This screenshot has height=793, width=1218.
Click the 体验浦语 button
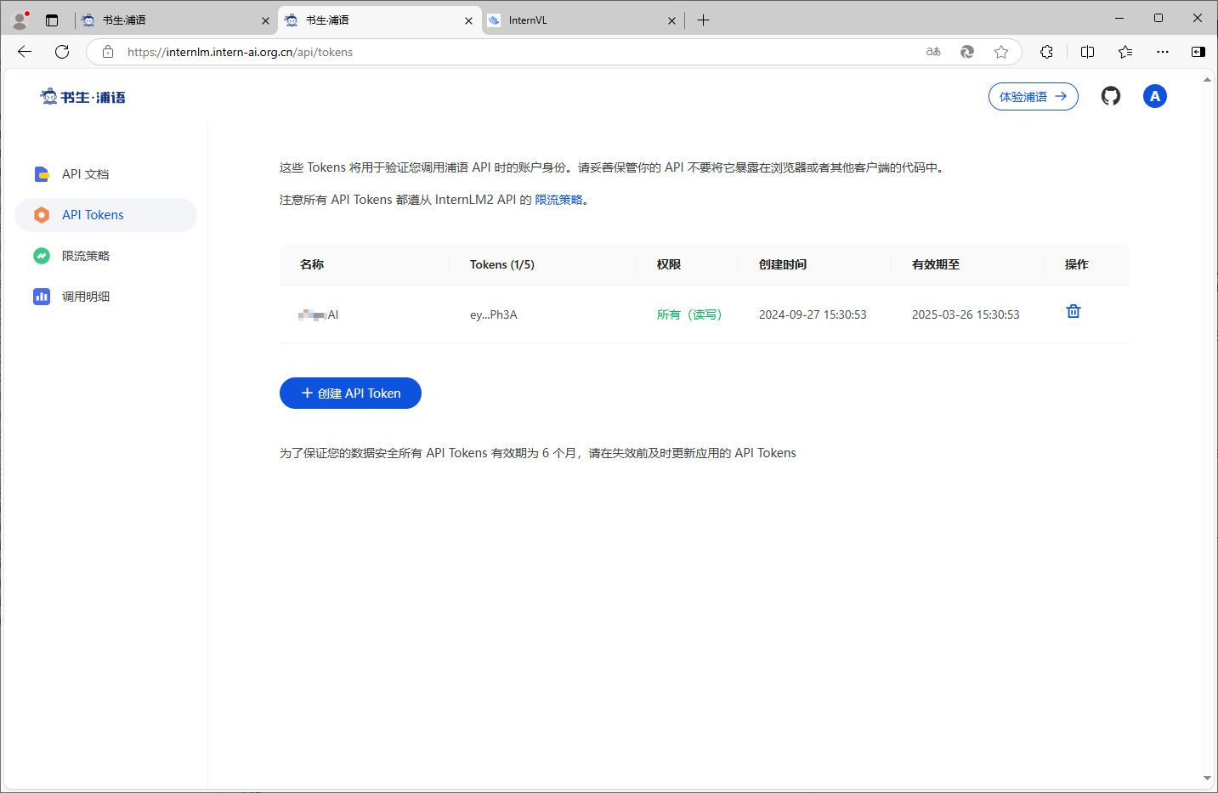[1034, 97]
